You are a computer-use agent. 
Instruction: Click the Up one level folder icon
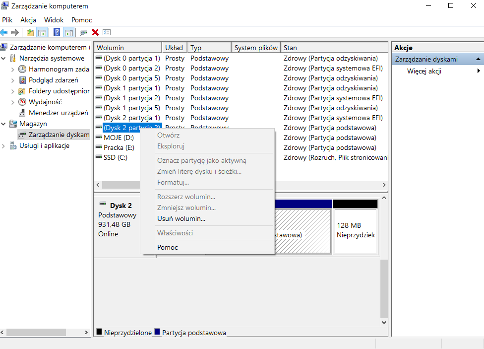point(30,32)
